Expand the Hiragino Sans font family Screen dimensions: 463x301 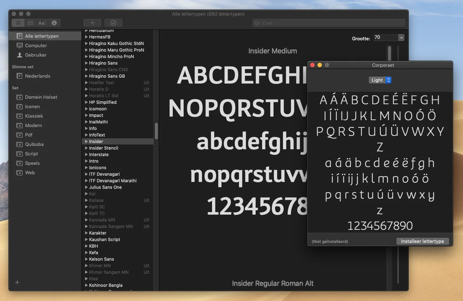click(87, 63)
